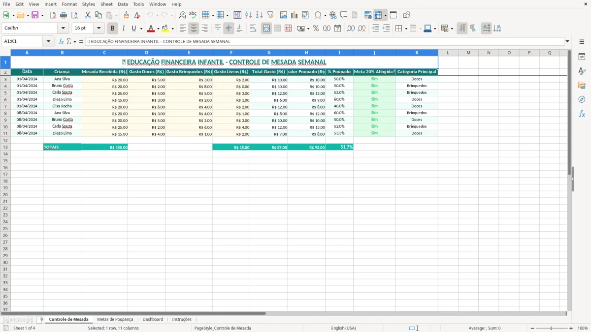Zoom out with the minus button
This screenshot has width=591, height=332.
click(532, 328)
